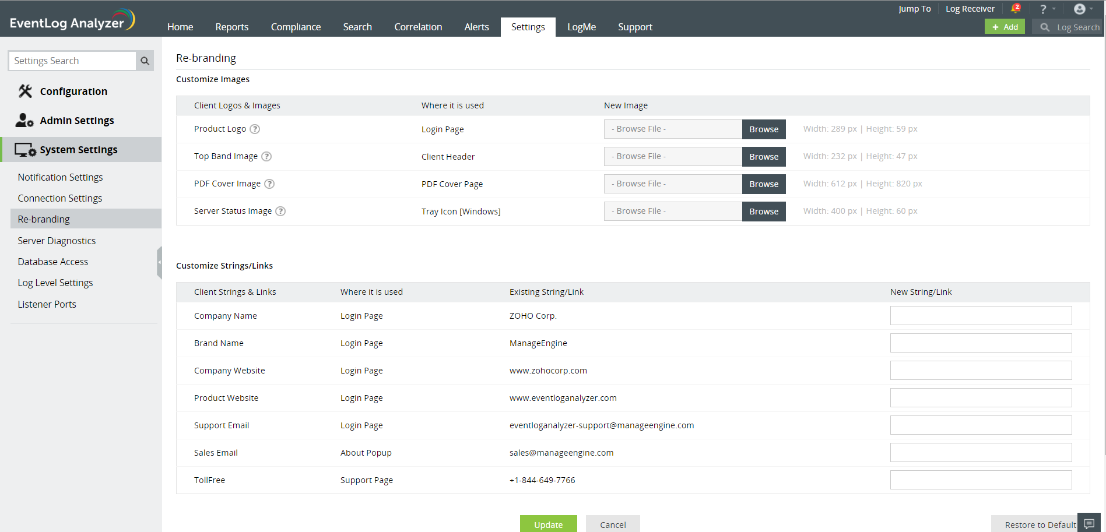1106x532 pixels.
Task: Click help icon next to Product Logo
Action: (255, 129)
